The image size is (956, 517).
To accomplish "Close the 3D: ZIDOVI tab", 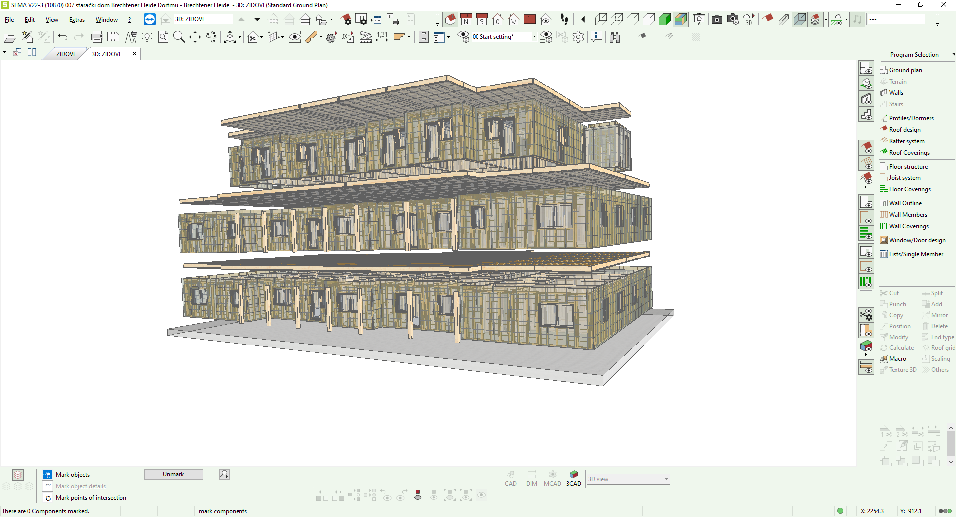I will (134, 54).
